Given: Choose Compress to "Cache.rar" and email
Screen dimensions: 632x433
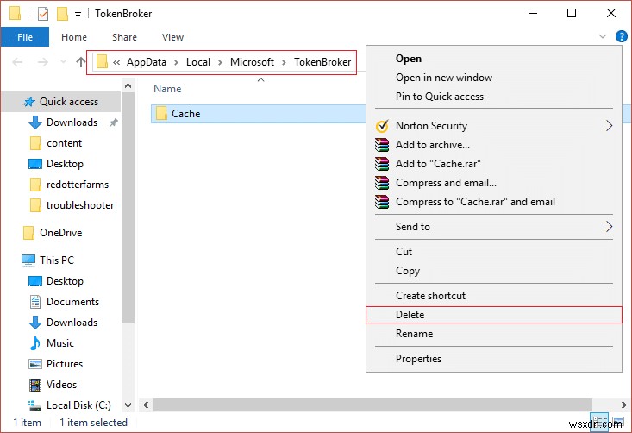Looking at the screenshot, I should [x=494, y=202].
